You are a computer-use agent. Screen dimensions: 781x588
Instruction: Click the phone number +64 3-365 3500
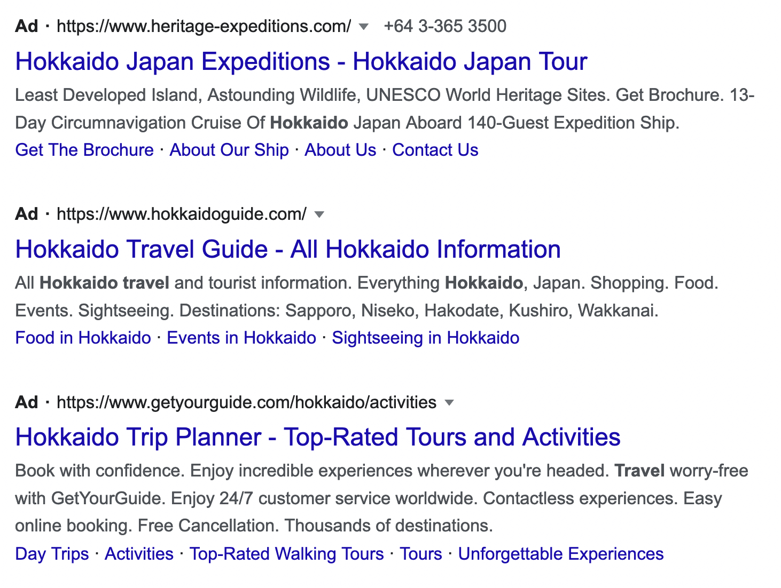[x=445, y=26]
